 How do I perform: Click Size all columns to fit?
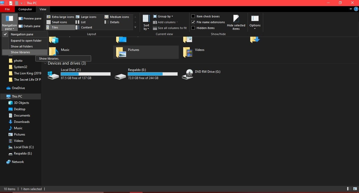pyautogui.click(x=170, y=28)
